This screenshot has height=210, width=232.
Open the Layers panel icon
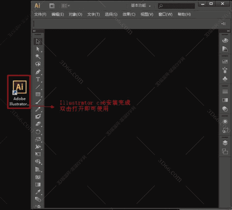click(225, 143)
